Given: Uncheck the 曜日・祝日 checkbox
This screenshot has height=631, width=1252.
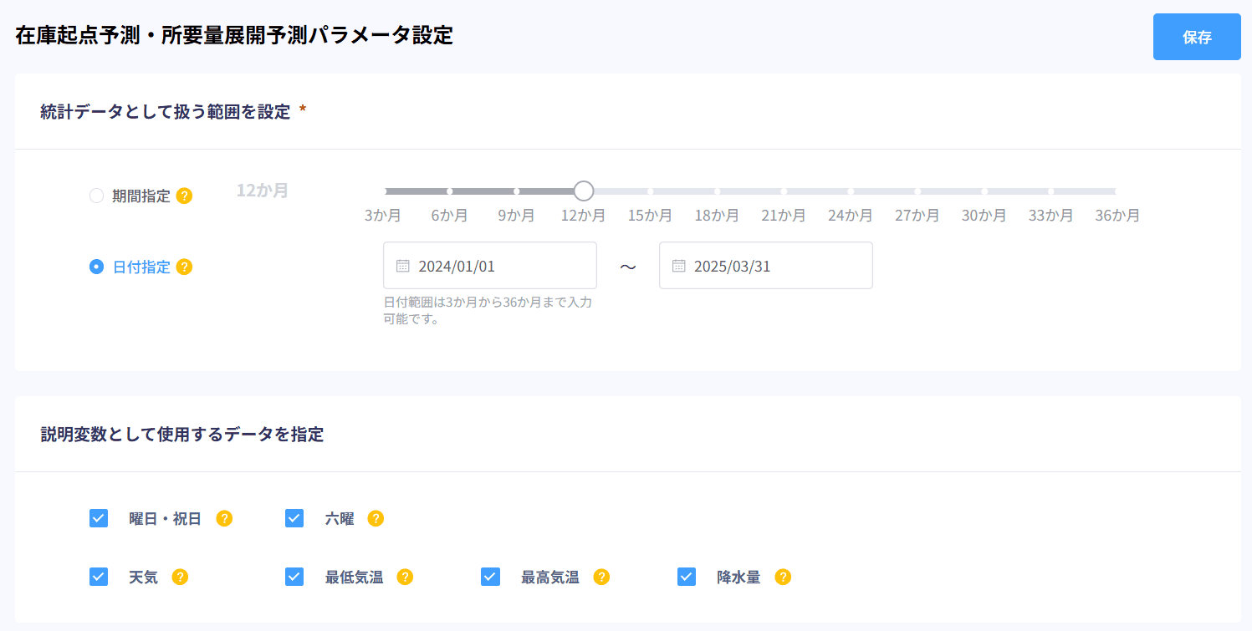Looking at the screenshot, I should (98, 518).
